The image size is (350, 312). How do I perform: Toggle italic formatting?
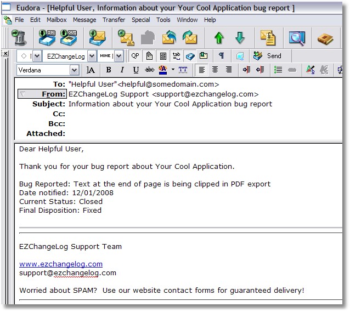122,70
